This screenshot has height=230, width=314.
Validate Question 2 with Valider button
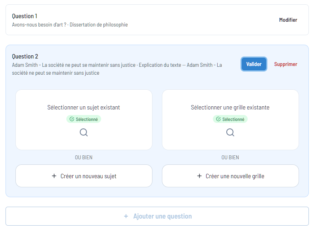pos(254,64)
